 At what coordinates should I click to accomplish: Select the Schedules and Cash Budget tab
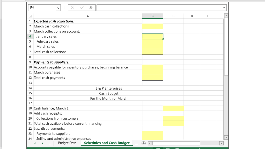pos(107,143)
